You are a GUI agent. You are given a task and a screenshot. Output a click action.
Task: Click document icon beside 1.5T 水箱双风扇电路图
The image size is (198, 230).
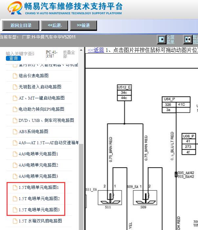[15, 221]
